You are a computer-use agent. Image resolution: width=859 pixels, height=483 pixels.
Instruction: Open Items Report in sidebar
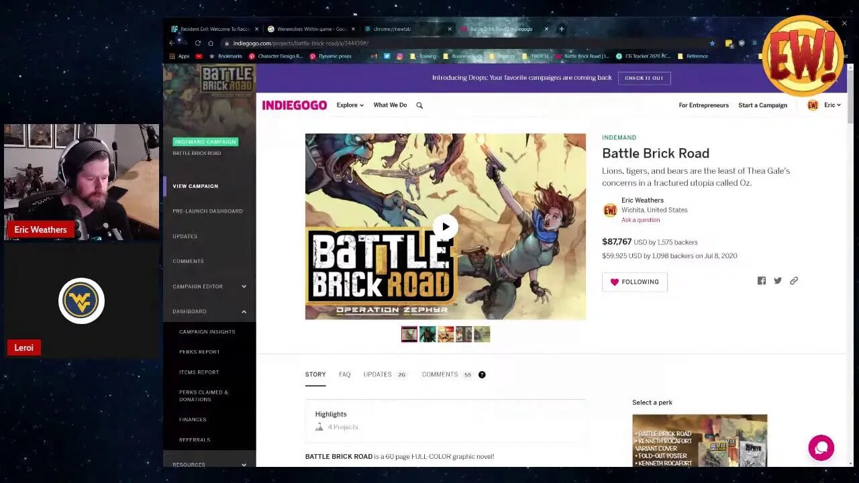pos(199,372)
